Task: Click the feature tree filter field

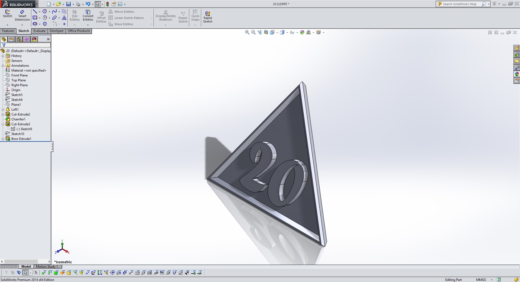Action: pyautogui.click(x=26, y=45)
